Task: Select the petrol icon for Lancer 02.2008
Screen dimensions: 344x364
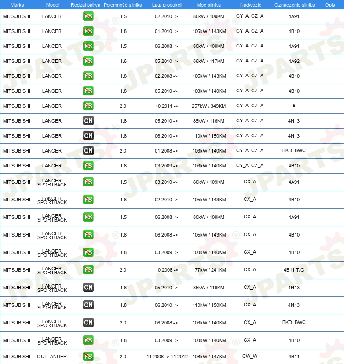Action: pyautogui.click(x=88, y=76)
